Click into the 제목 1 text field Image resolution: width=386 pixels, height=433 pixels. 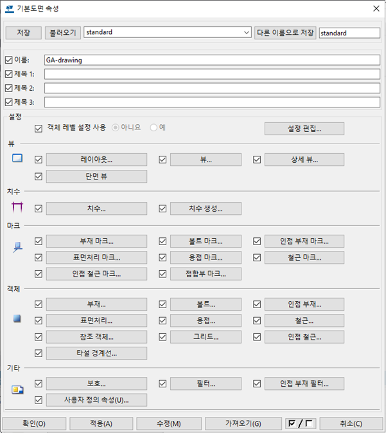pyautogui.click(x=212, y=74)
